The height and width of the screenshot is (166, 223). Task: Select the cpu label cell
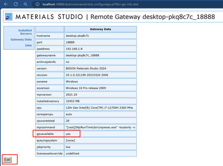tap(49, 108)
